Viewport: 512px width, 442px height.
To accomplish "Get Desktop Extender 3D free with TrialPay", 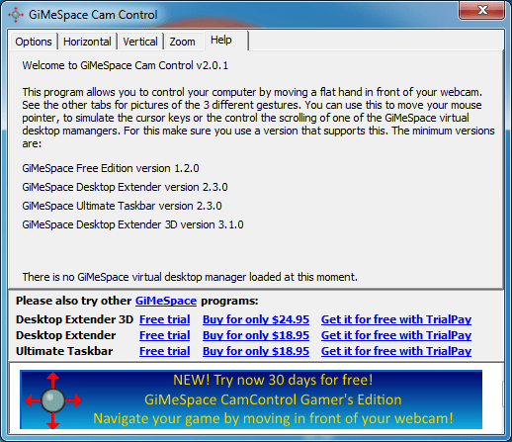I will tap(396, 319).
